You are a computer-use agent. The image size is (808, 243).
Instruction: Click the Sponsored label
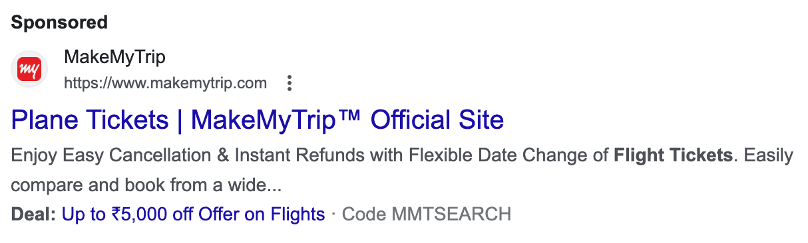tap(59, 22)
